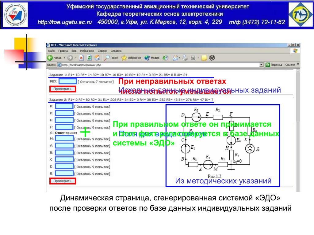Open Избранное favorites star in toolbar
Image resolution: width=314 pixels, height=235 pixels.
[x=131, y=58]
